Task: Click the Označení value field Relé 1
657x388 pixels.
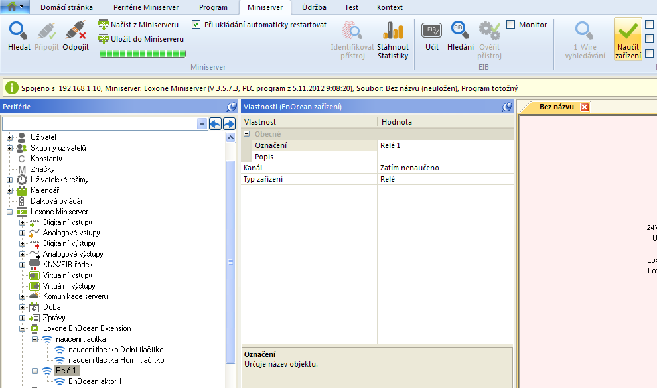Action: tap(445, 145)
